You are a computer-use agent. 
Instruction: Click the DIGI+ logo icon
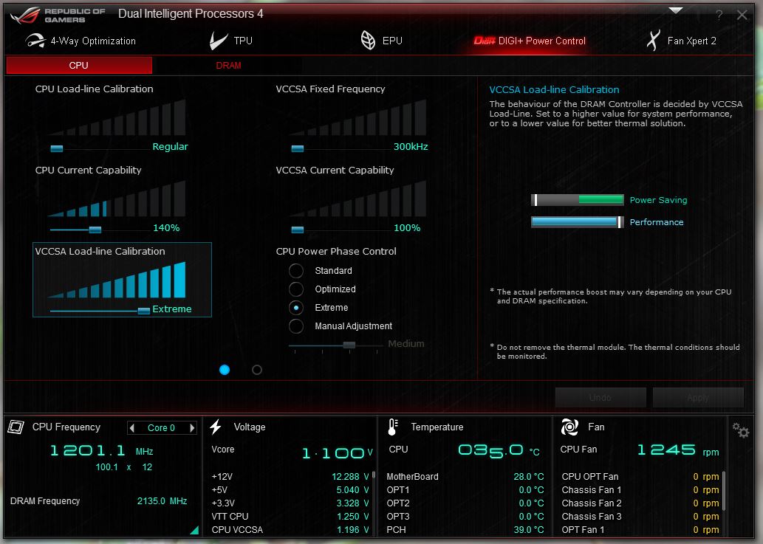point(485,41)
